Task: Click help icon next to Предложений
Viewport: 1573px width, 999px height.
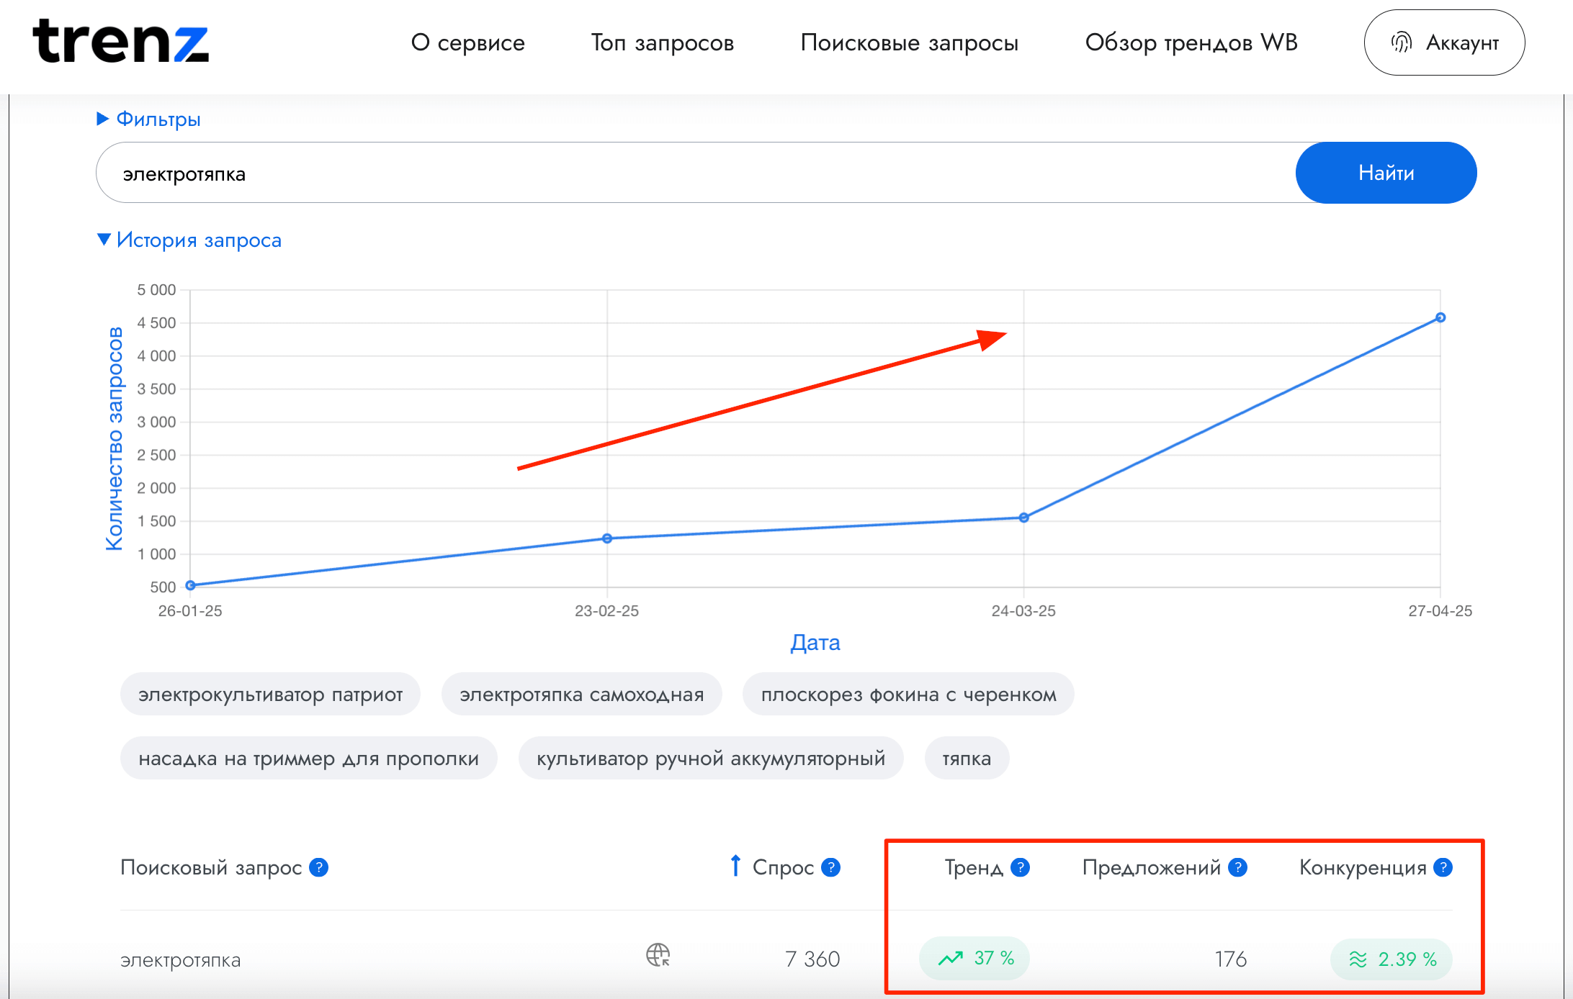Action: coord(1237,867)
